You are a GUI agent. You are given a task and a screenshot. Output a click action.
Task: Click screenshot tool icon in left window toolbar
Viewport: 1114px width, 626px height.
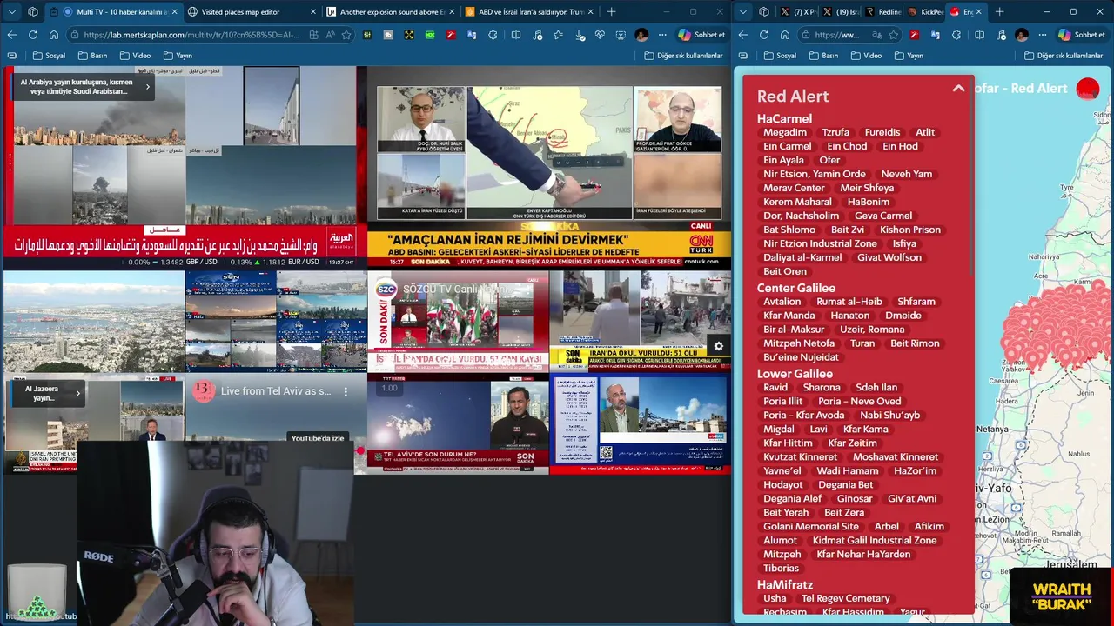pyautogui.click(x=621, y=35)
